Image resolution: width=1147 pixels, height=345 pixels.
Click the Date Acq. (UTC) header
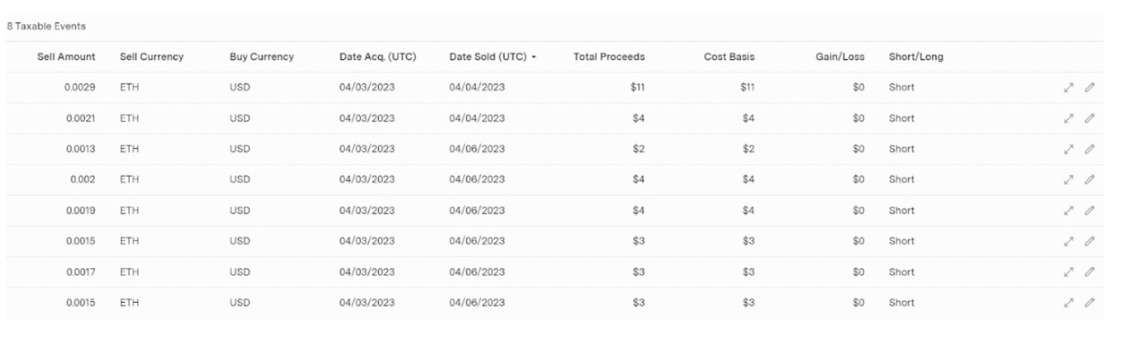point(377,57)
